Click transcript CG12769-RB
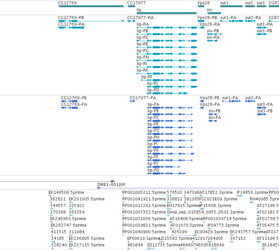279x250 pixels. (91, 21)
